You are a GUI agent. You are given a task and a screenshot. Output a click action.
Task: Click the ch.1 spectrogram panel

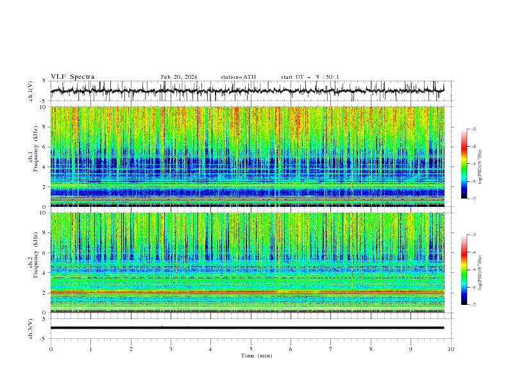point(247,156)
